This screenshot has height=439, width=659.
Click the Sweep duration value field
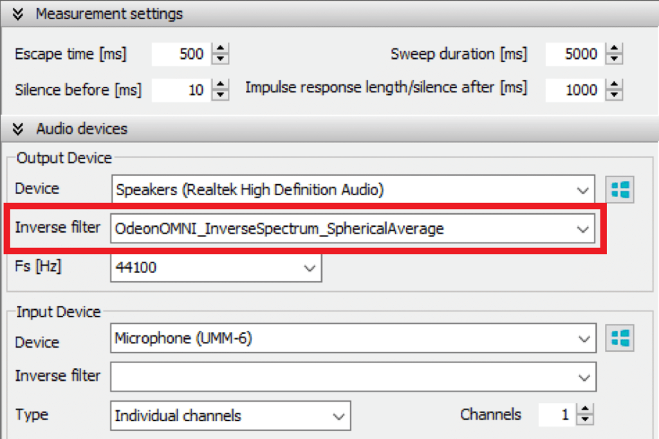click(x=574, y=55)
